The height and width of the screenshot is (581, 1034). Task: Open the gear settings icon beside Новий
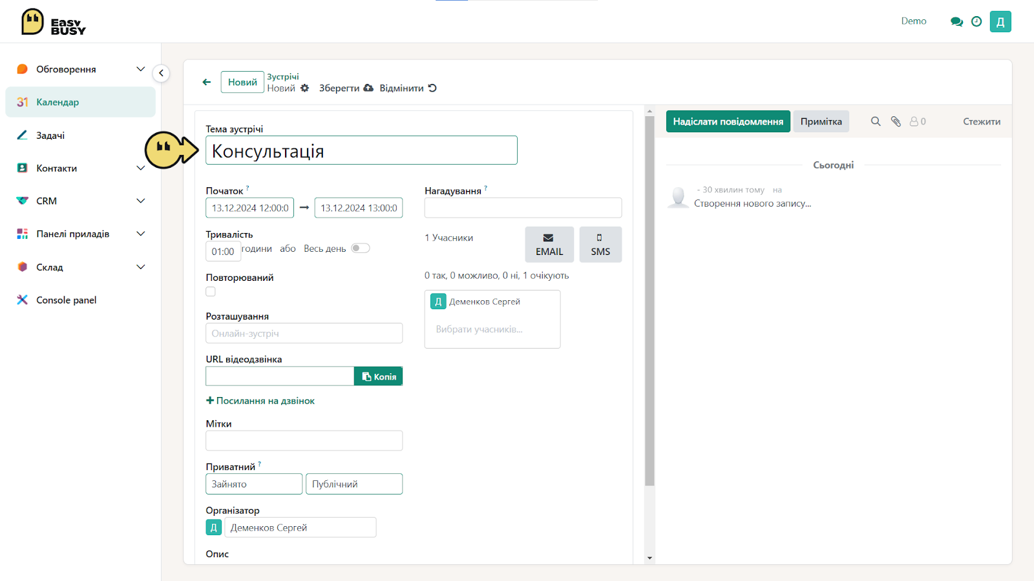click(x=305, y=88)
